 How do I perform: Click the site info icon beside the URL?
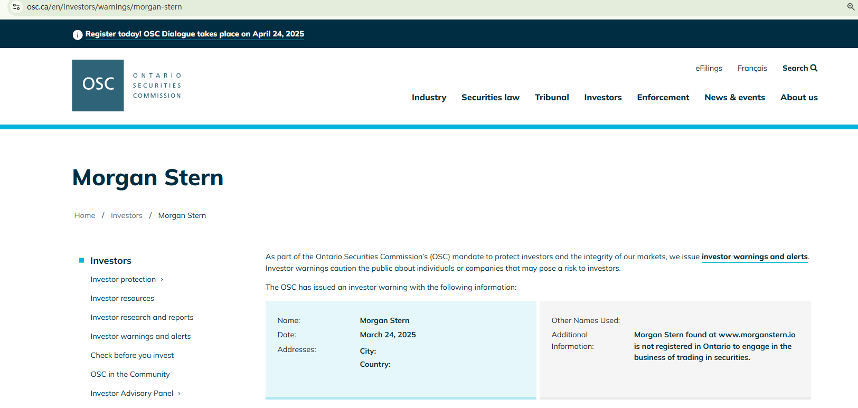(16, 7)
